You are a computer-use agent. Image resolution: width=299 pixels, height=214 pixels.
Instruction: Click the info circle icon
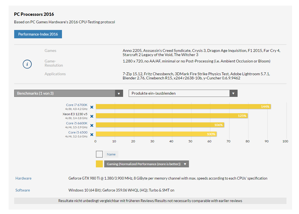[27, 64]
